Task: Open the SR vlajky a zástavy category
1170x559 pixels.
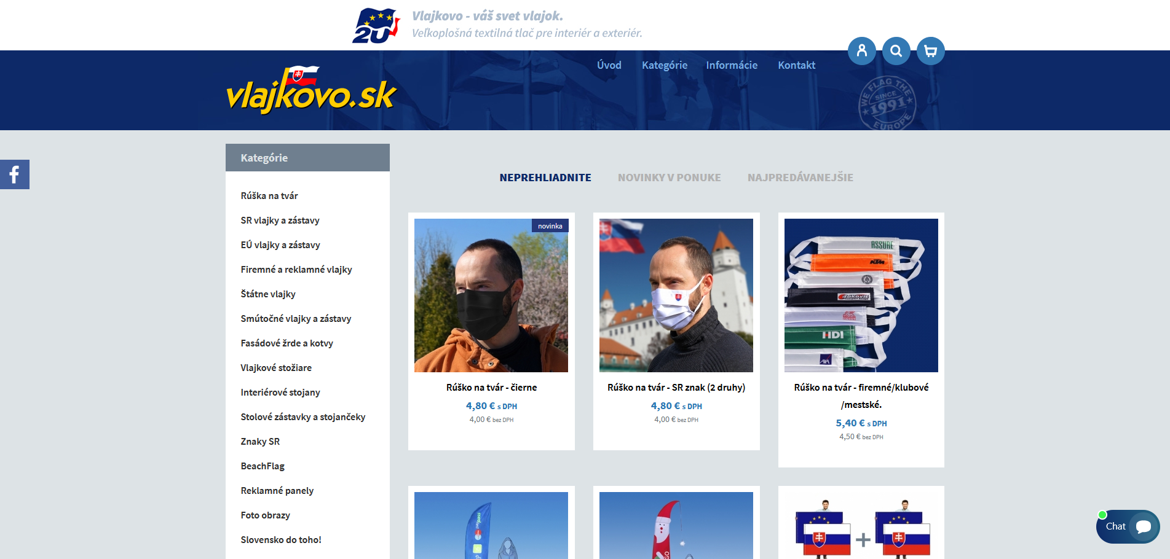Action: [x=280, y=220]
